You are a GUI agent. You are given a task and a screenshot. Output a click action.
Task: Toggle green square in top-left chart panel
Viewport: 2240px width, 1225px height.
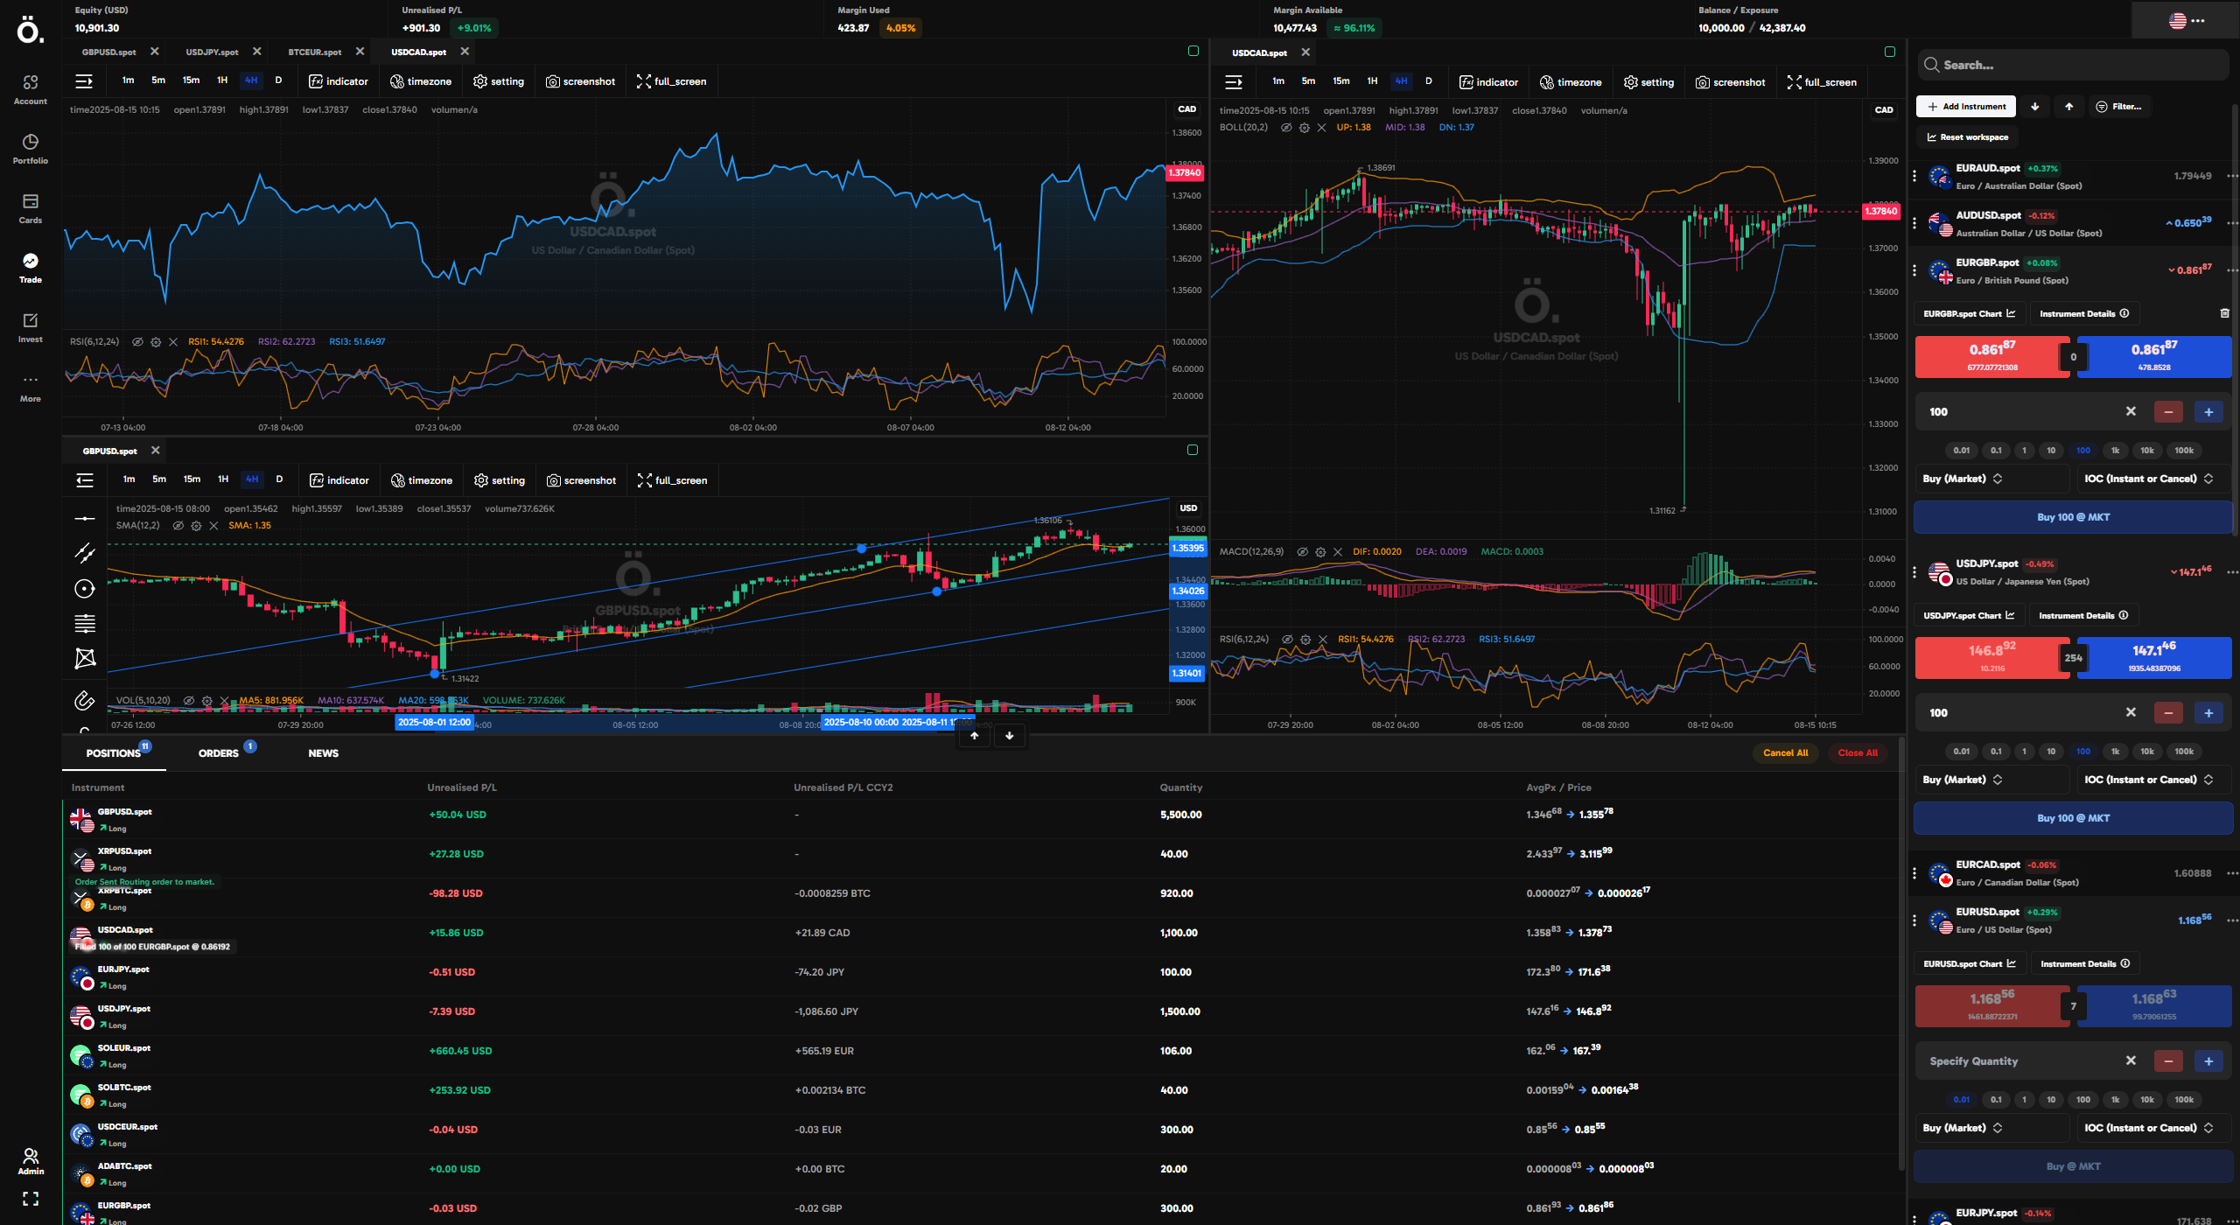(1193, 51)
